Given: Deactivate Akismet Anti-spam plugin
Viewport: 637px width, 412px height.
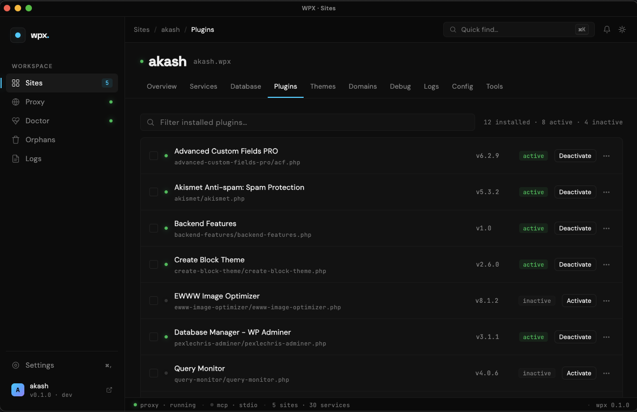Looking at the screenshot, I should (x=575, y=192).
